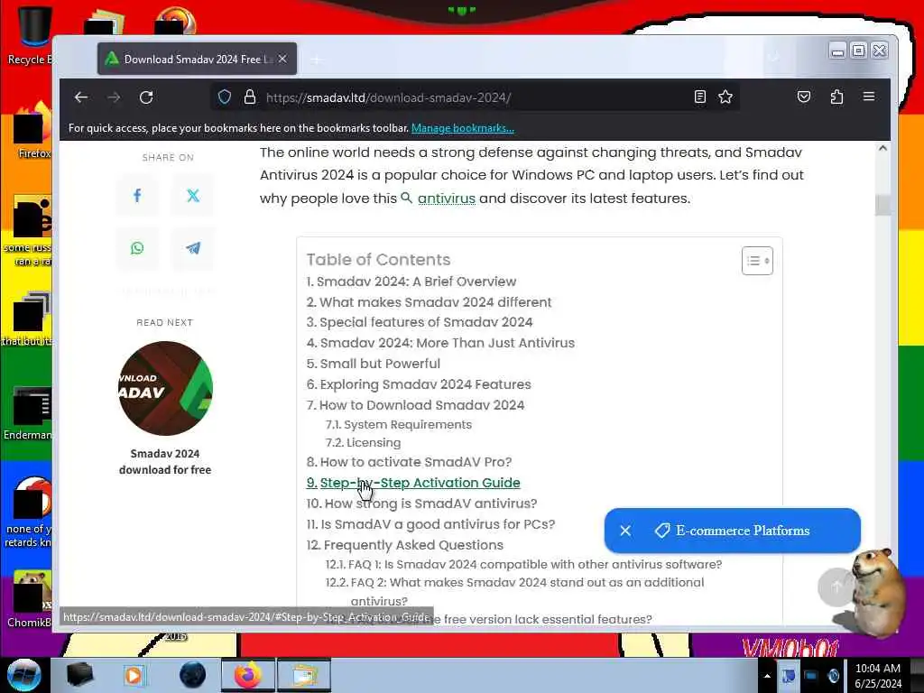Share the article on X
The height and width of the screenshot is (693, 924).
click(x=193, y=196)
